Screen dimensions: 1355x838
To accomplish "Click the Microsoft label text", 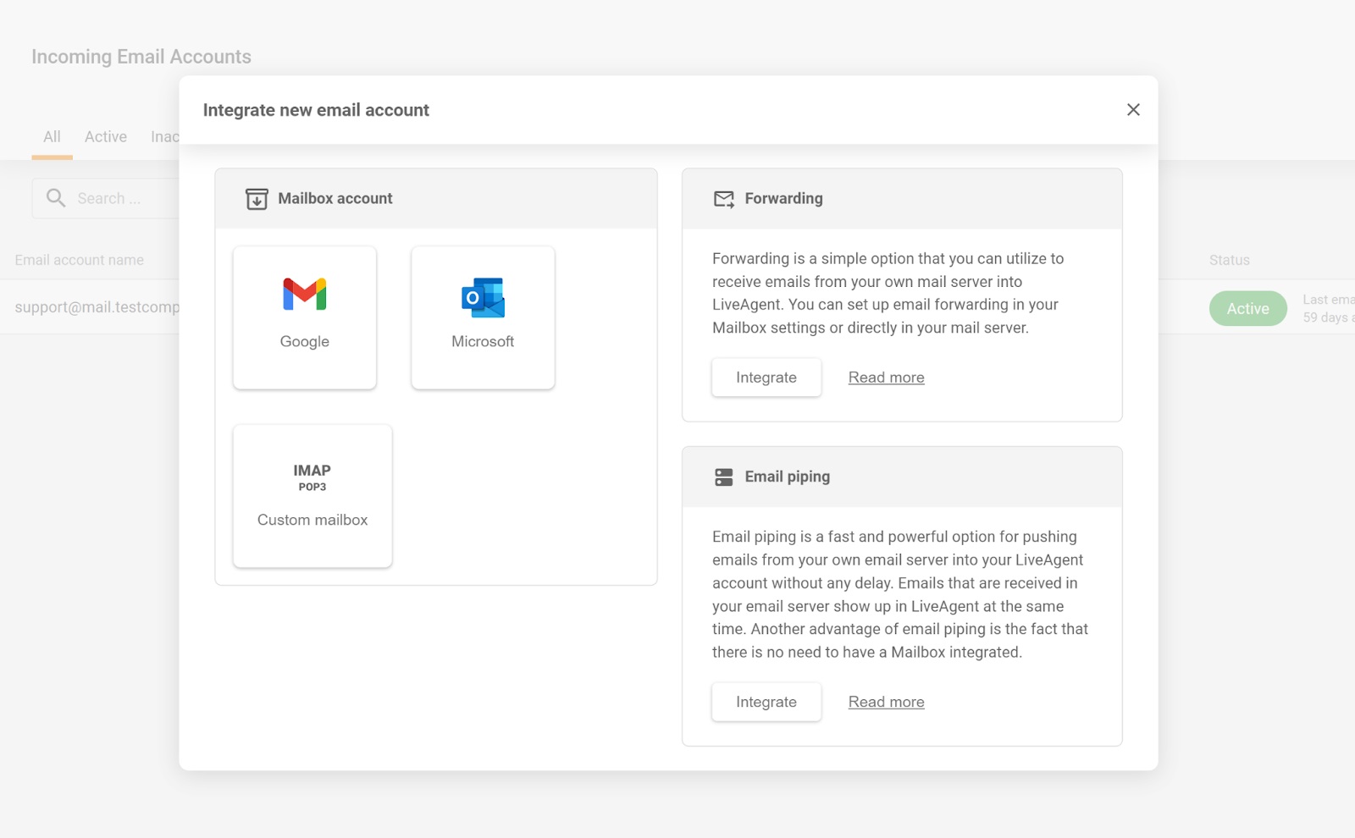I will 483,342.
